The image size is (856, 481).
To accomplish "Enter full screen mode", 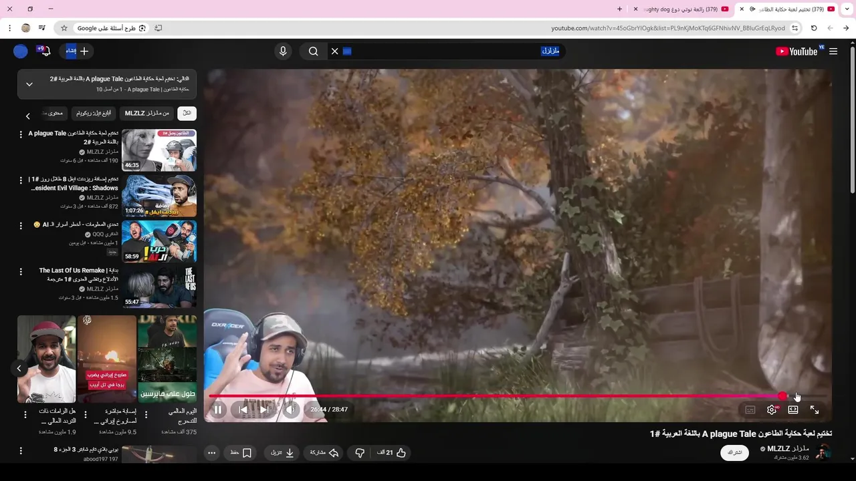I will 815,410.
